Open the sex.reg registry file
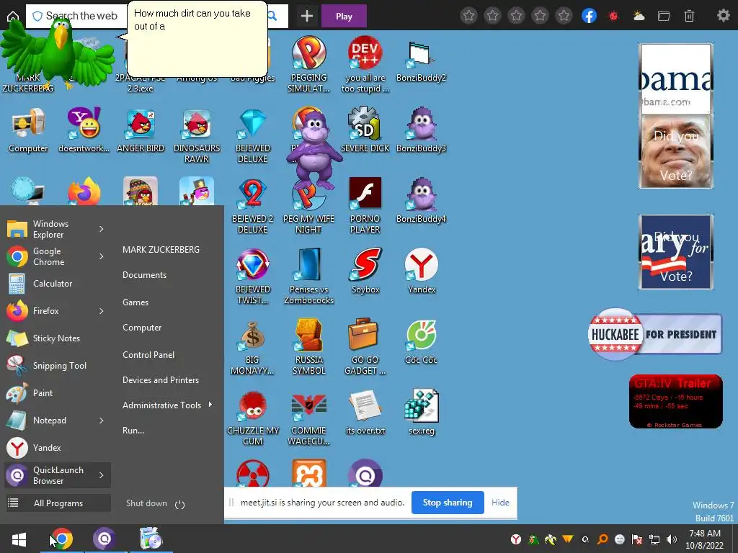 pos(421,413)
